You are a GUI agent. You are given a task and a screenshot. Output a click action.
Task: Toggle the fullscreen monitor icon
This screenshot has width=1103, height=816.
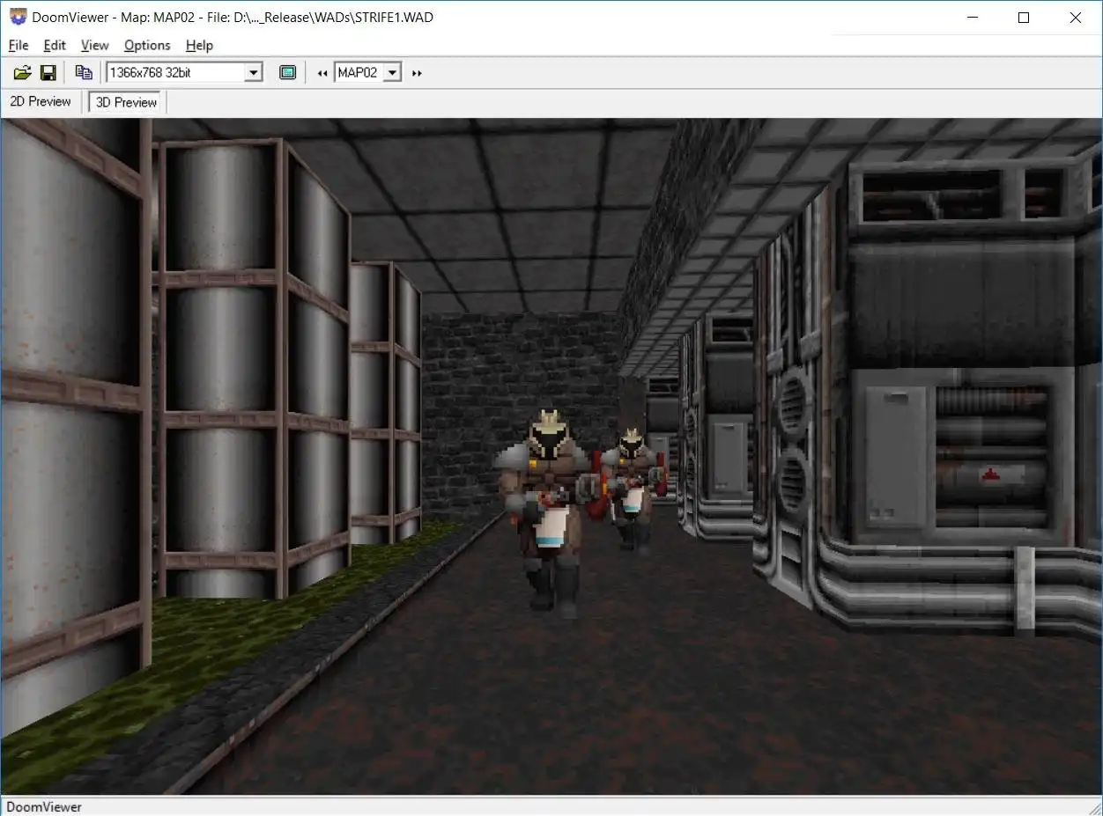tap(287, 73)
